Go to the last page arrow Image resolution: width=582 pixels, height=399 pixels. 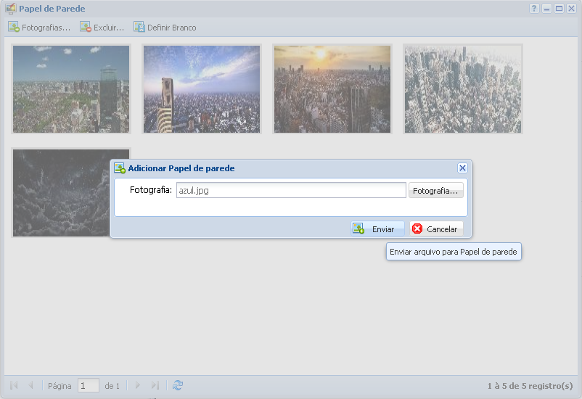tap(155, 385)
